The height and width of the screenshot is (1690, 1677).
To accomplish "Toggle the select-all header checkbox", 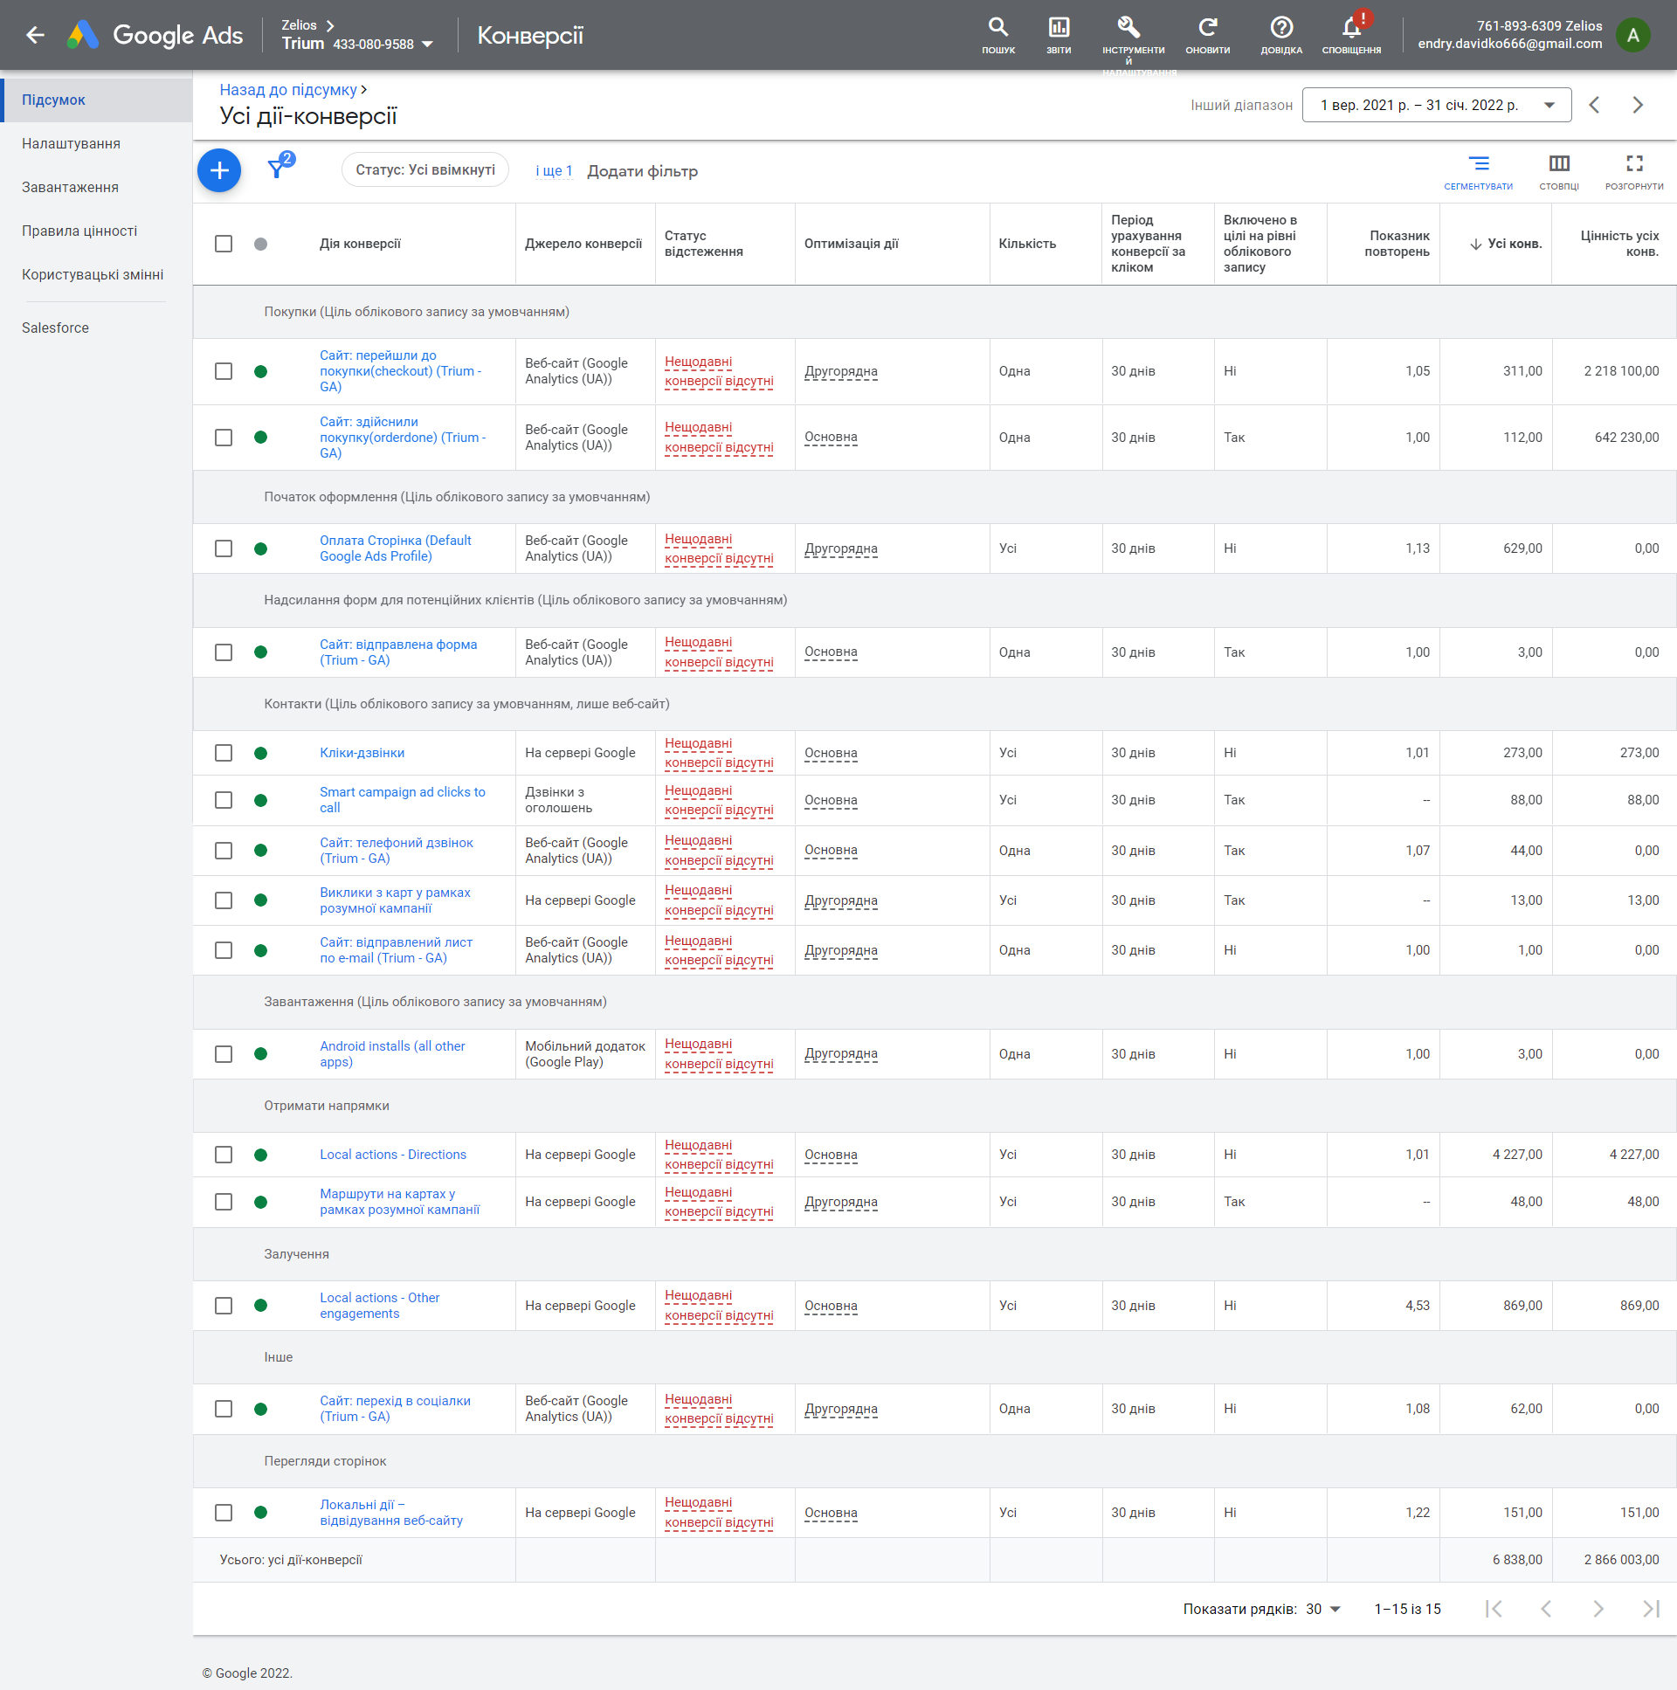I will [224, 244].
